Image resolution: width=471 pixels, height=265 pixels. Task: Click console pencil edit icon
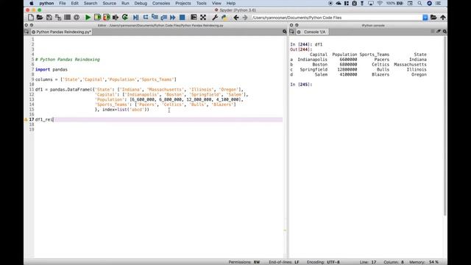point(439,31)
